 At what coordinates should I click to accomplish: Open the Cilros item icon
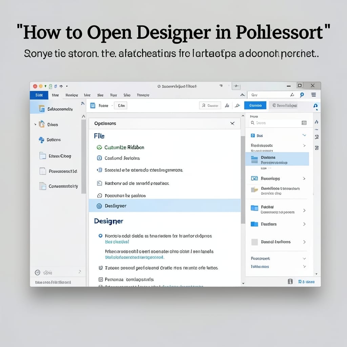[x=42, y=124]
